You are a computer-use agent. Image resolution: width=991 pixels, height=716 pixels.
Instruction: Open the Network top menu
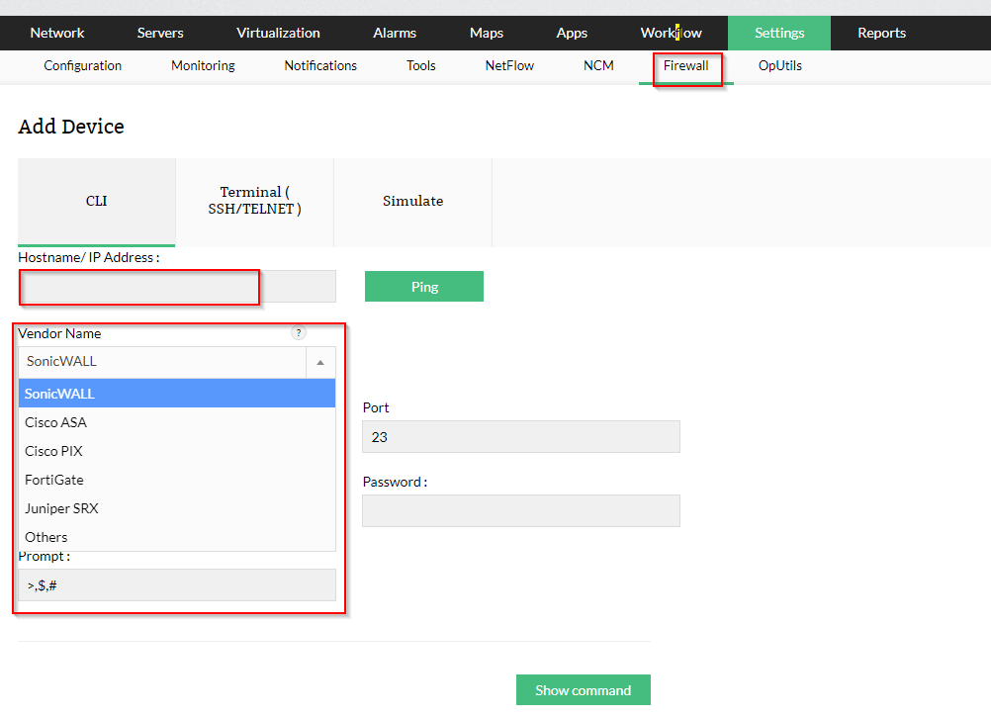tap(57, 33)
